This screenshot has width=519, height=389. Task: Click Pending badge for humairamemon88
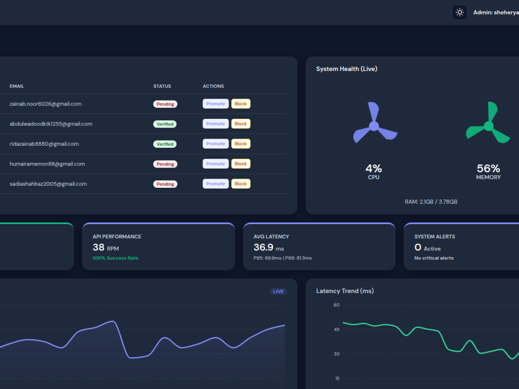coord(165,164)
